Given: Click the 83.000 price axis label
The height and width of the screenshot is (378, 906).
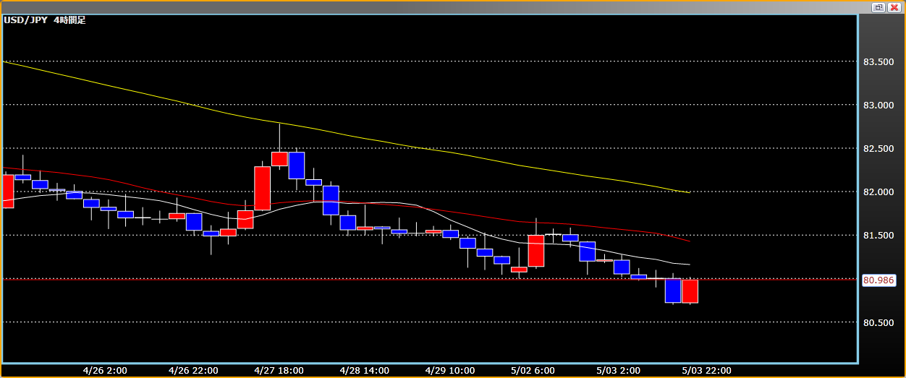Looking at the screenshot, I should 879,106.
